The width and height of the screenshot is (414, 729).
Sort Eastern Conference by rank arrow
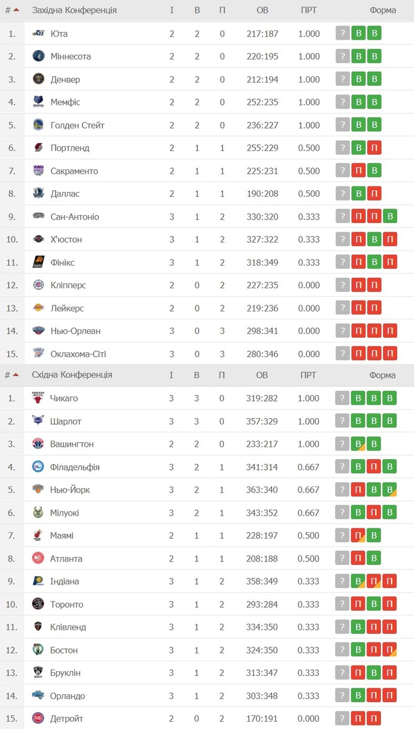(x=16, y=374)
